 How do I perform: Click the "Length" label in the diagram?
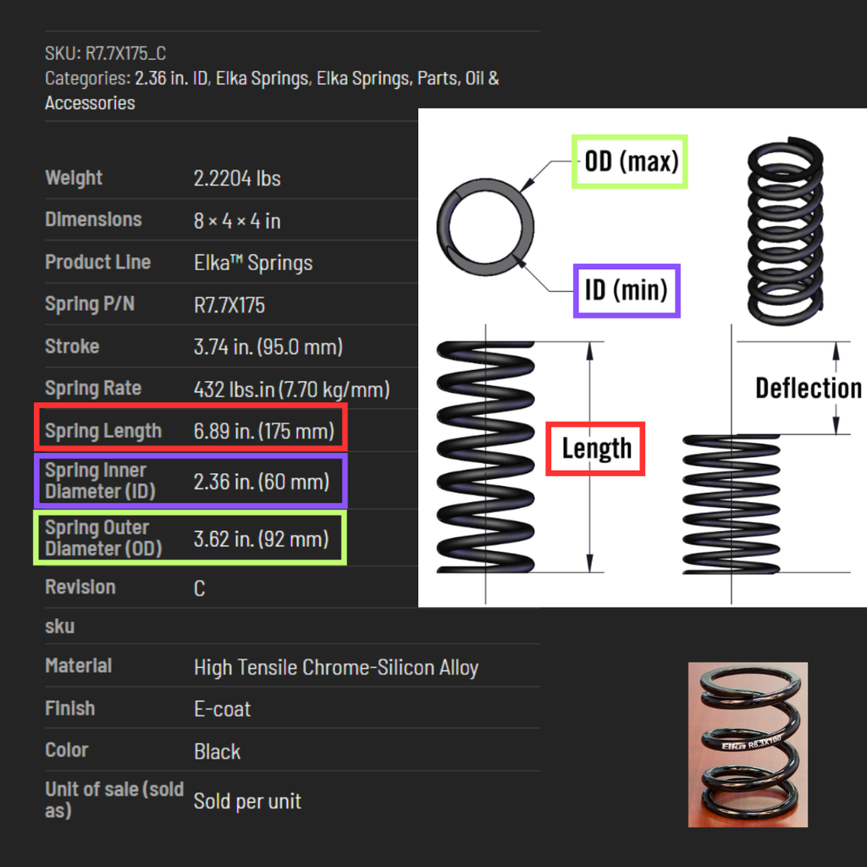[595, 449]
